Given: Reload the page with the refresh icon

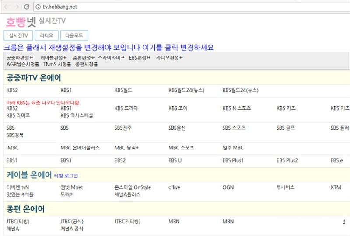Looking at the screenshot, I should coord(27,7).
